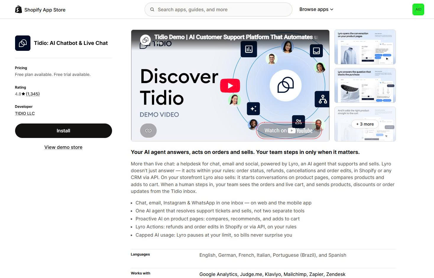The height and width of the screenshot is (278, 434).
Task: Open the Shopify App Store home link
Action: click(x=40, y=9)
